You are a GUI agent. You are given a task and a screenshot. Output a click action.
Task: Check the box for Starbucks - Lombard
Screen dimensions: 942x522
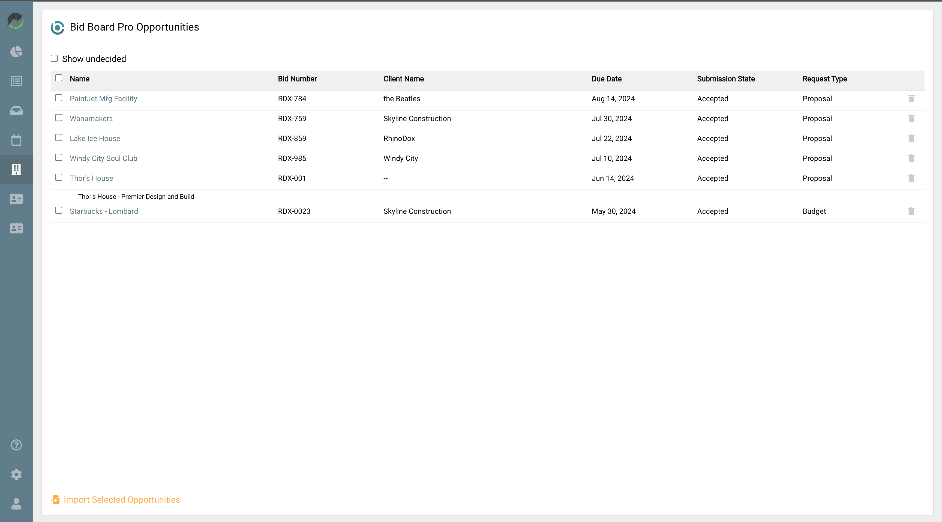pos(59,210)
